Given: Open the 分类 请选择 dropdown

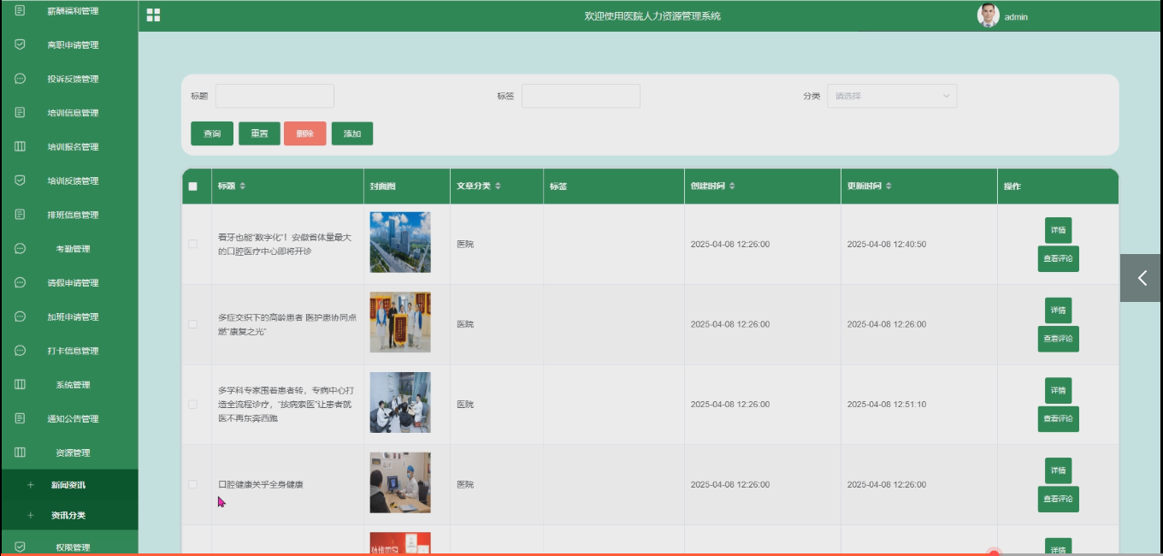Looking at the screenshot, I should tap(892, 96).
